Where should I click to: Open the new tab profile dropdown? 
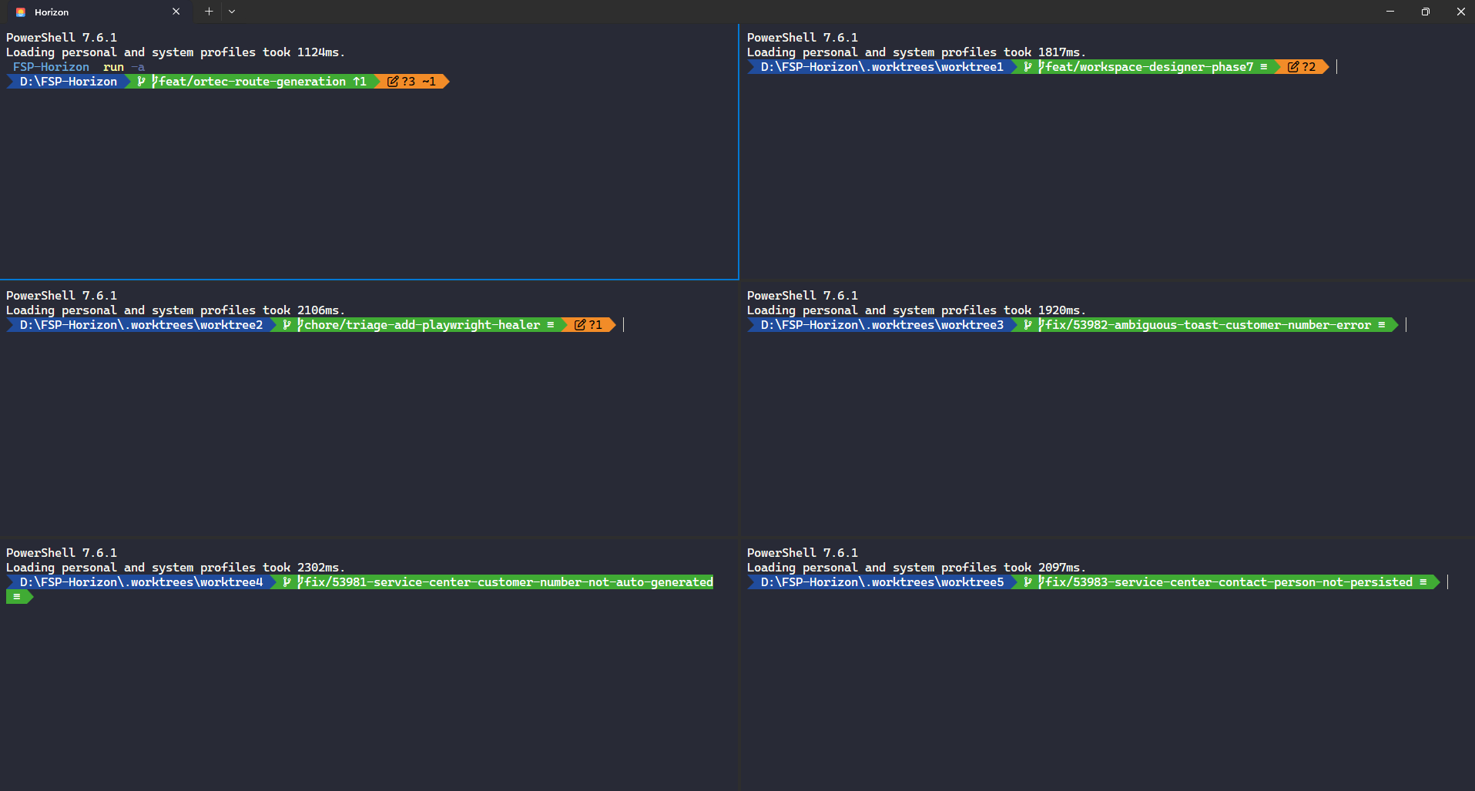232,12
